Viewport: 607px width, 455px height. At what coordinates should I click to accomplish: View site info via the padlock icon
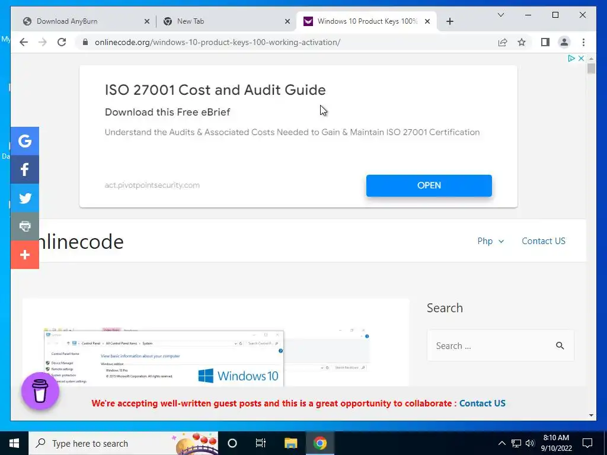coord(85,42)
